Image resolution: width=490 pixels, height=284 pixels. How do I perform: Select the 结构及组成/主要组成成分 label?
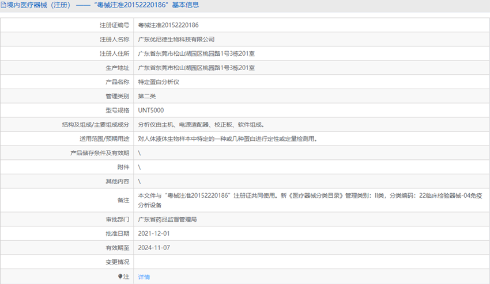click(x=96, y=125)
